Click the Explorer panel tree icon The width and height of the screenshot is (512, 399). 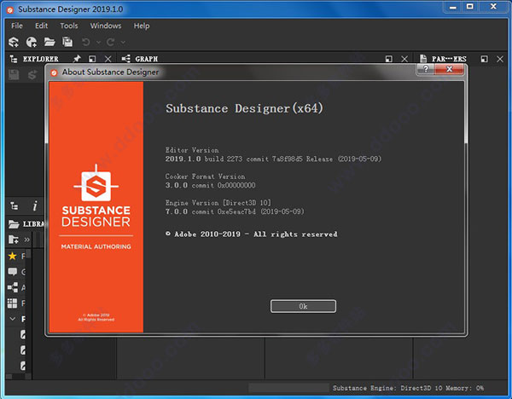[x=14, y=59]
